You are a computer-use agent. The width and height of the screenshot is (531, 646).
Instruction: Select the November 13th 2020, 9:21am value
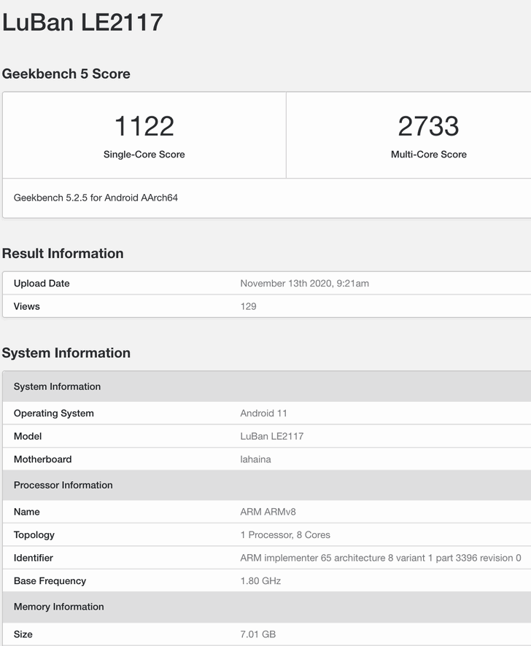pyautogui.click(x=305, y=284)
